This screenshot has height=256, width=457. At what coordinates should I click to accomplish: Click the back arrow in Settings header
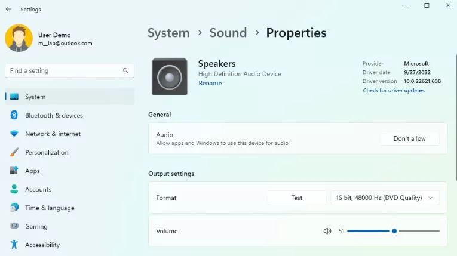point(8,9)
